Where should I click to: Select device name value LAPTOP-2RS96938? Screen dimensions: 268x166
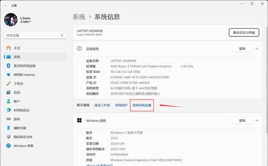124,61
